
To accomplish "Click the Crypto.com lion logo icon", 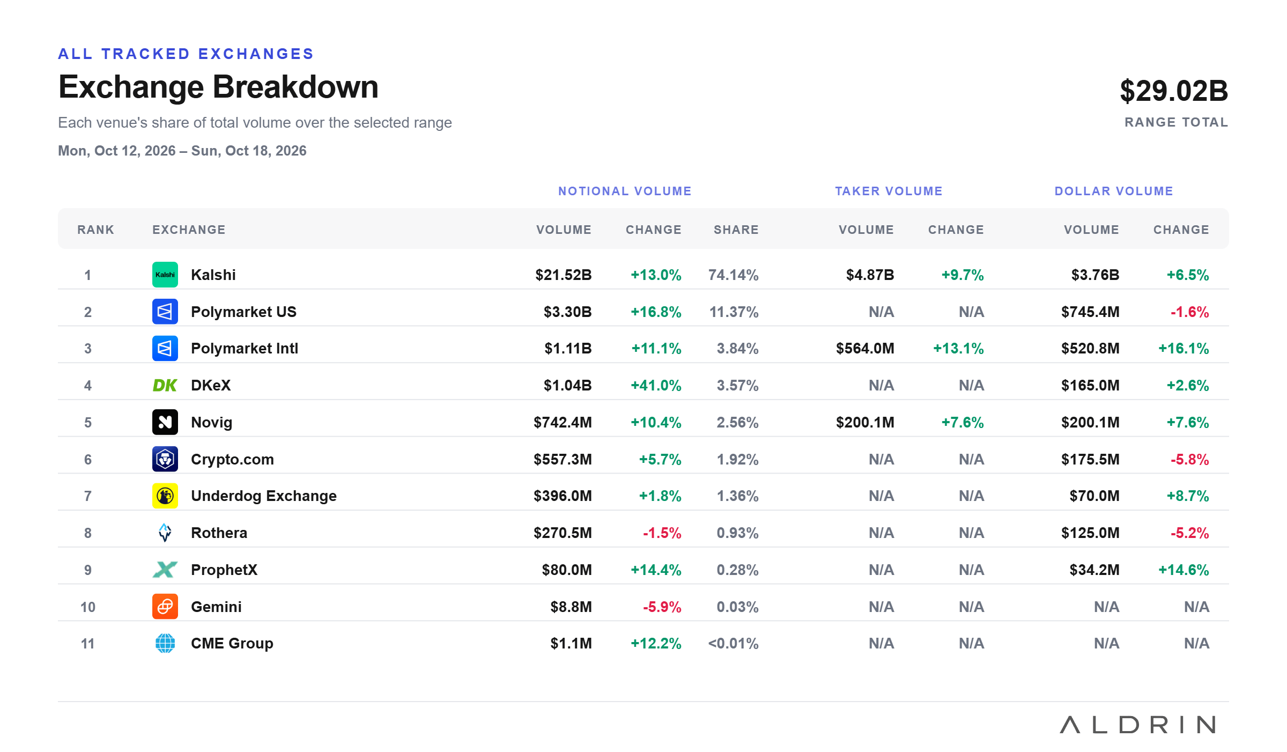I will pyautogui.click(x=165, y=459).
